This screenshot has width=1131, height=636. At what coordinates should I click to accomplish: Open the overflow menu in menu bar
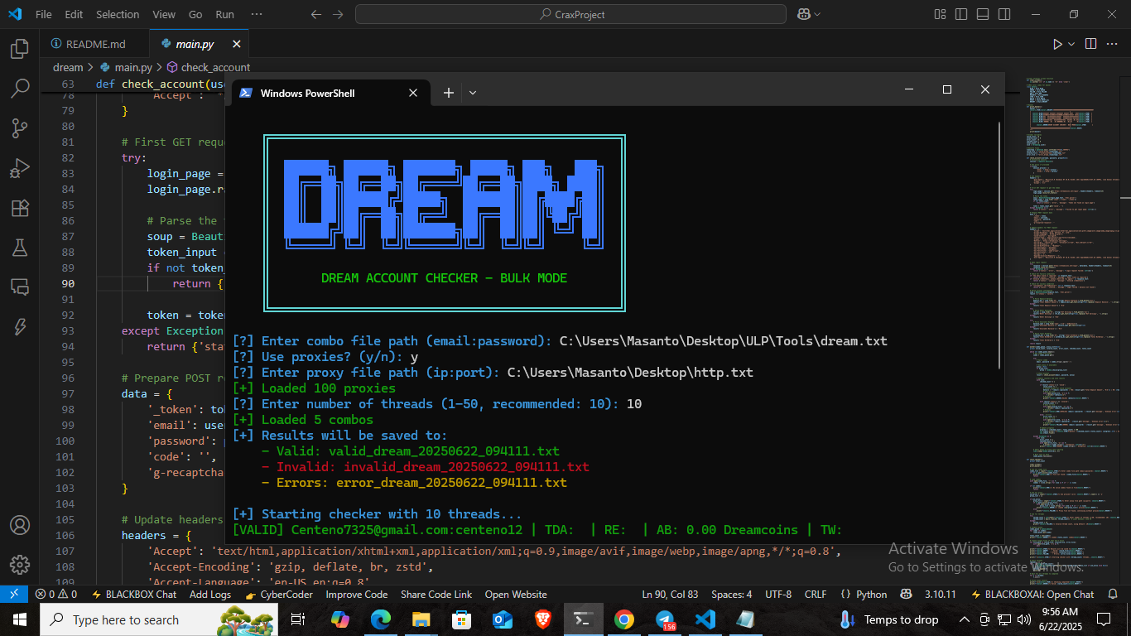257,14
